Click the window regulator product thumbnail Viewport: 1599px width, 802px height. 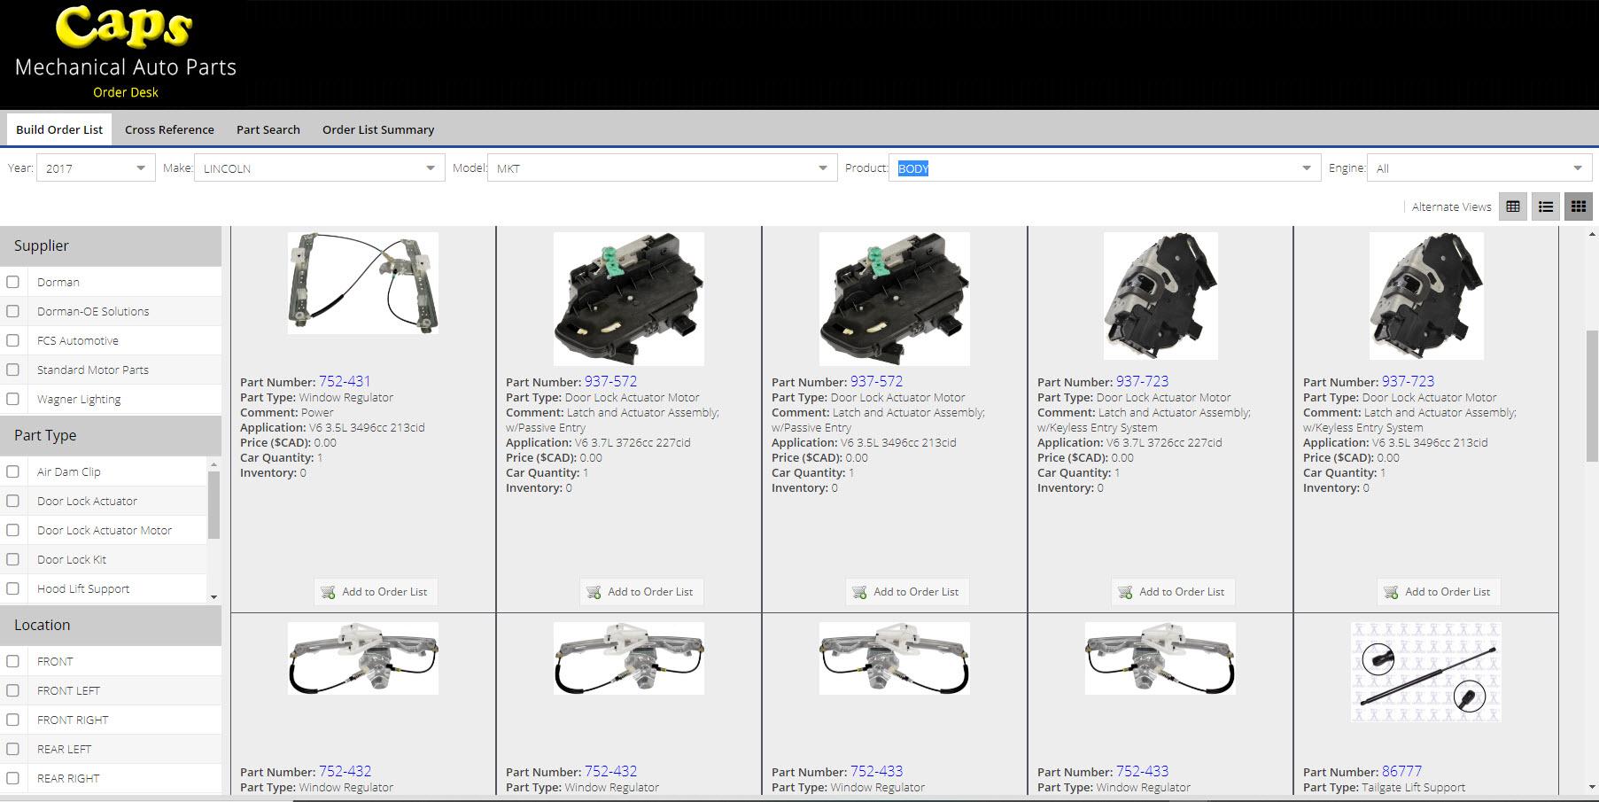361,282
